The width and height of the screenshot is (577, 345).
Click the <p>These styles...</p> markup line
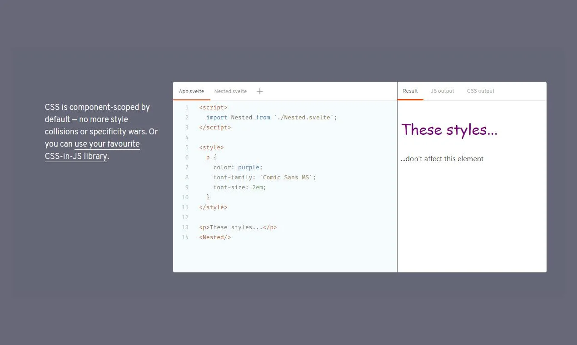[238, 227]
